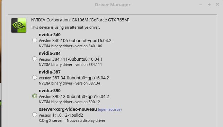Minimize the Driver Manager window
The height and width of the screenshot is (127, 223).
tap(201, 5)
